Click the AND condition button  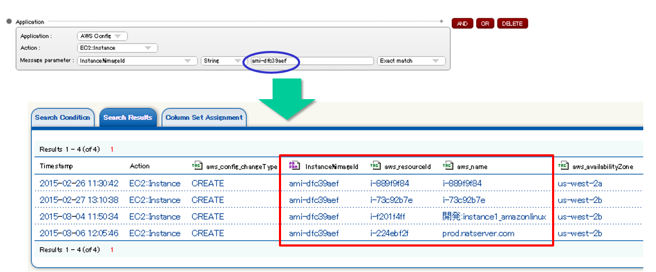tap(462, 23)
